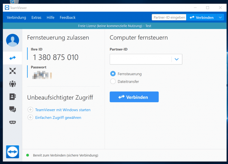Select the Dateitransfer radio button
Viewport: 228px width, 164px height.
point(113,81)
